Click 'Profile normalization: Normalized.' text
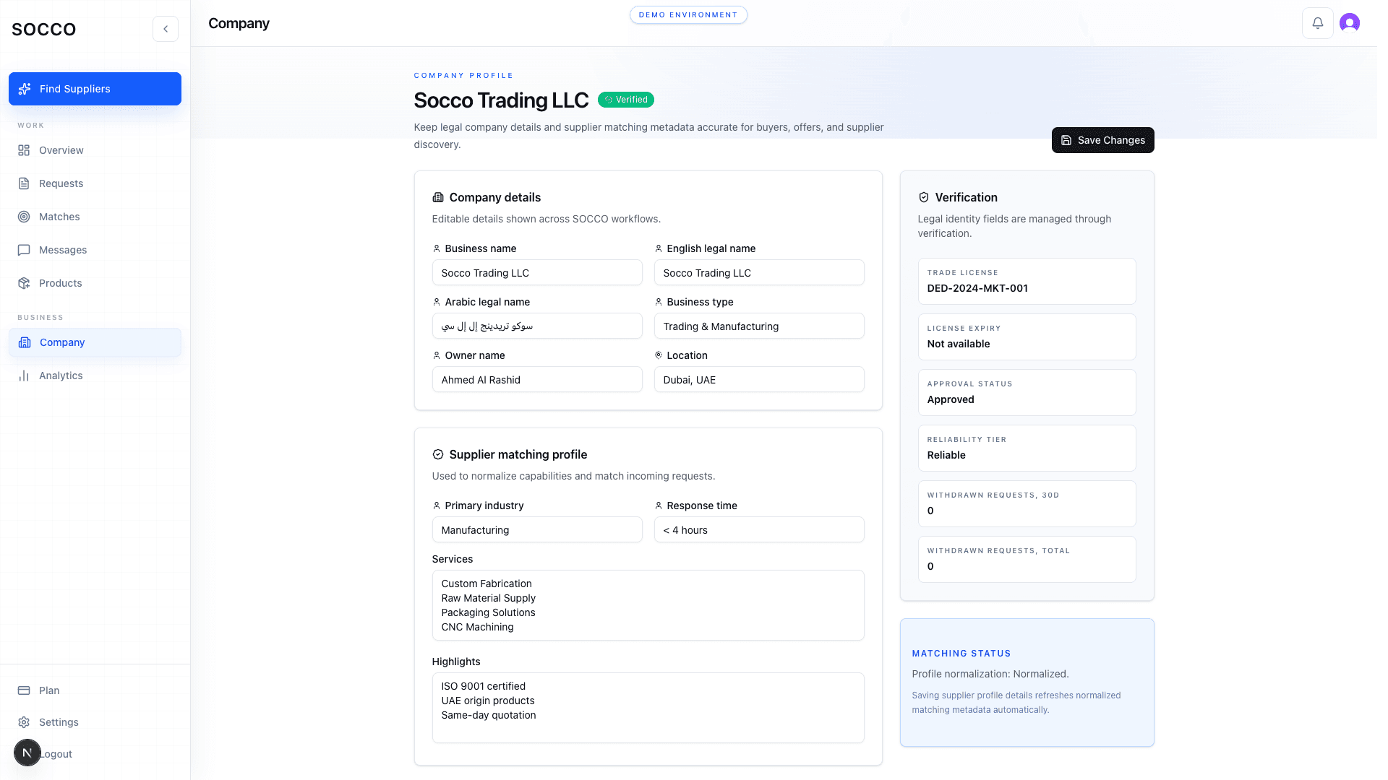1388x780 pixels. click(990, 674)
